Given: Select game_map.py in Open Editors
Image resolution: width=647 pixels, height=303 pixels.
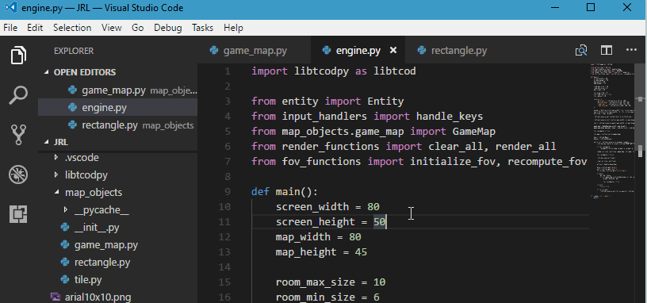Looking at the screenshot, I should (117, 90).
